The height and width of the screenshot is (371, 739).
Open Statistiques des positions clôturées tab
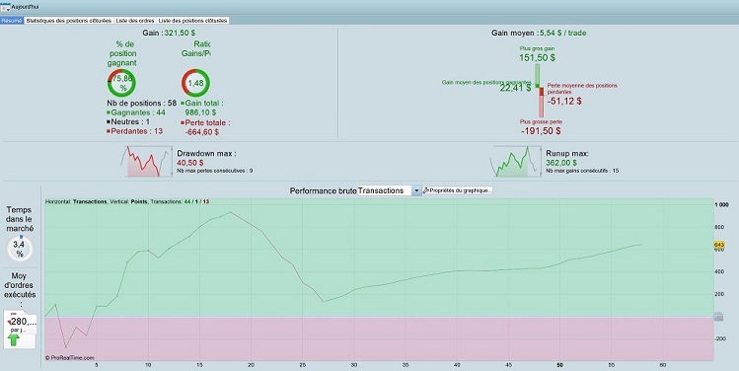pos(69,21)
